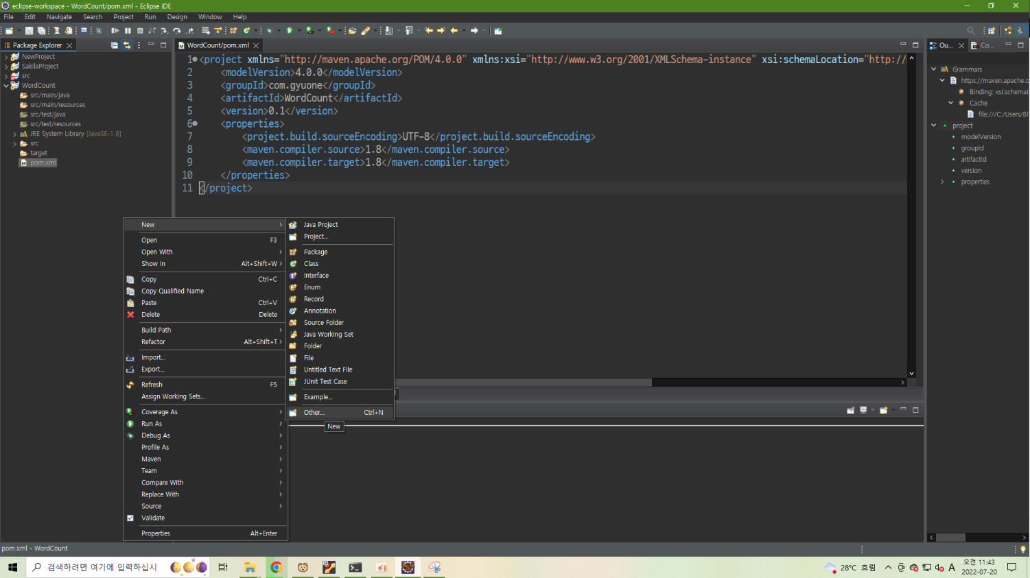Click the Back navigation arrow in toolbar
The height and width of the screenshot is (578, 1030).
coord(454,31)
